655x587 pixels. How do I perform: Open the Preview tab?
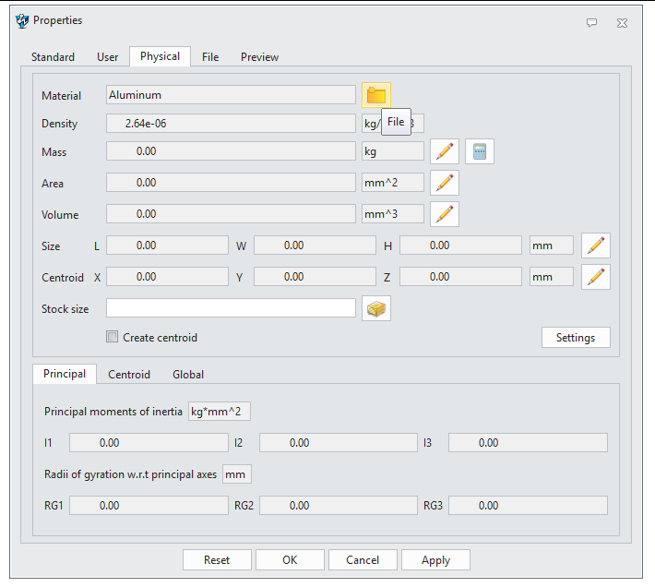tap(259, 57)
